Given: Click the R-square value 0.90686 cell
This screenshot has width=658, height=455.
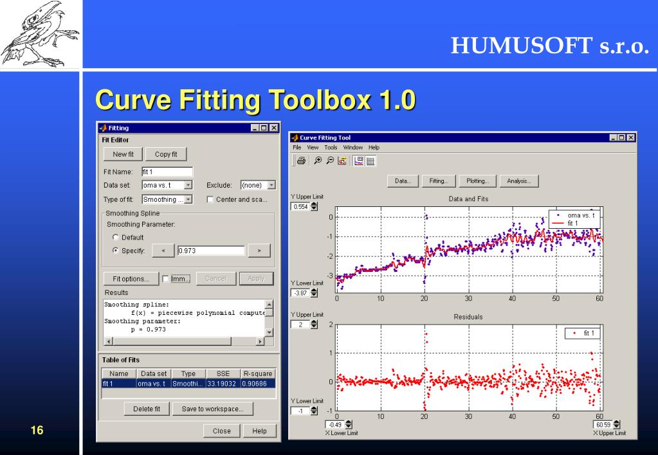Looking at the screenshot, I should 258,384.
